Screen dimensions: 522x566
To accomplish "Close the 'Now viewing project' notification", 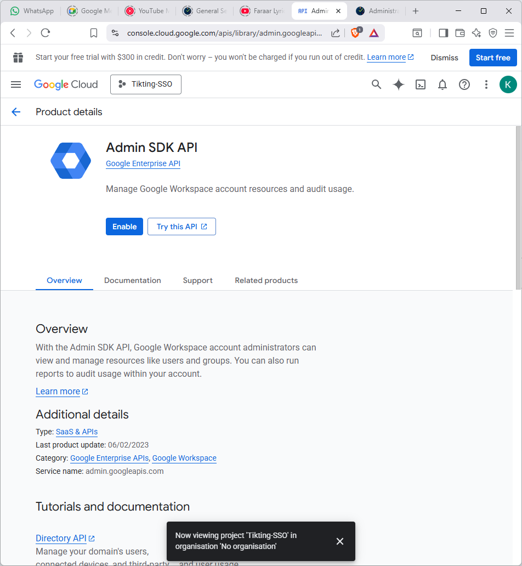I will coord(340,541).
